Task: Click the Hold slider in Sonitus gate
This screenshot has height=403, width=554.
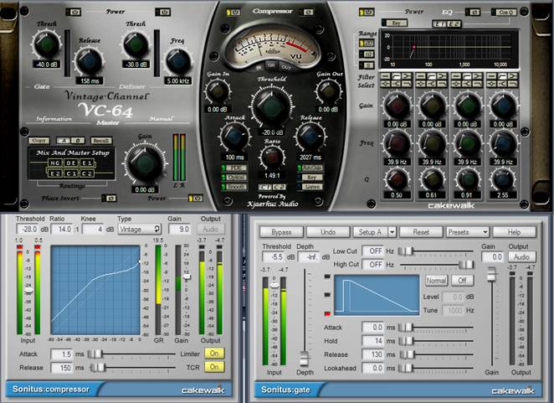Action: (x=436, y=341)
